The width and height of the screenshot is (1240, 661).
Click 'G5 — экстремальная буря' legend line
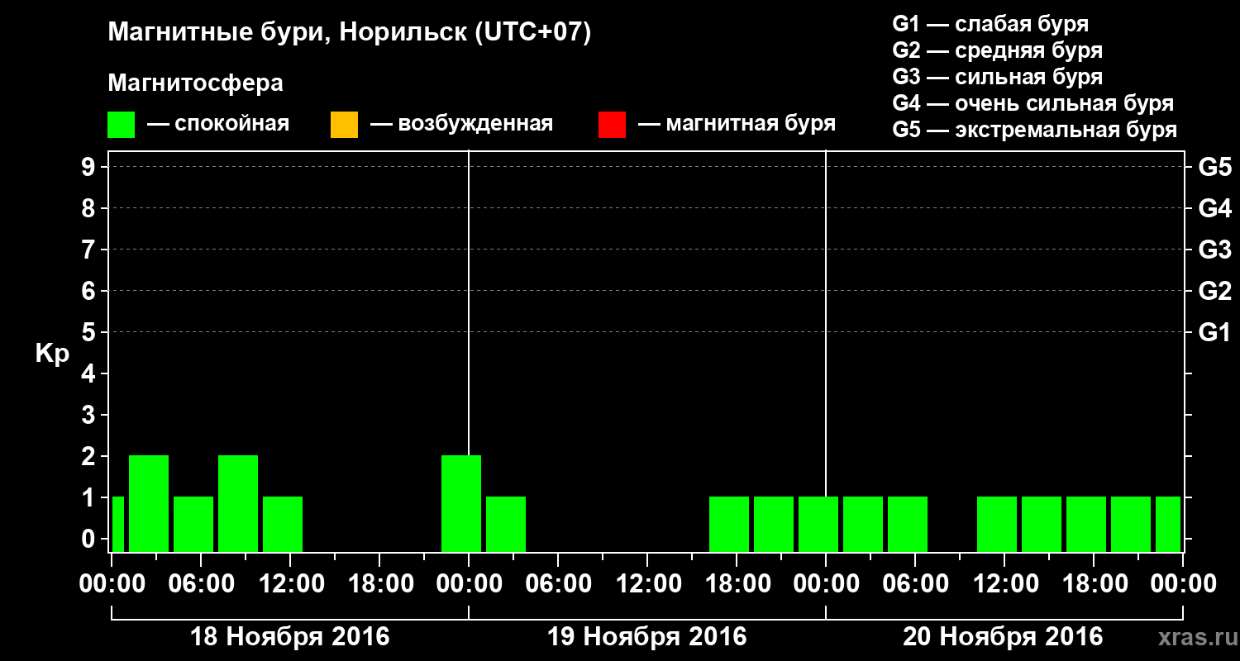pos(1034,130)
